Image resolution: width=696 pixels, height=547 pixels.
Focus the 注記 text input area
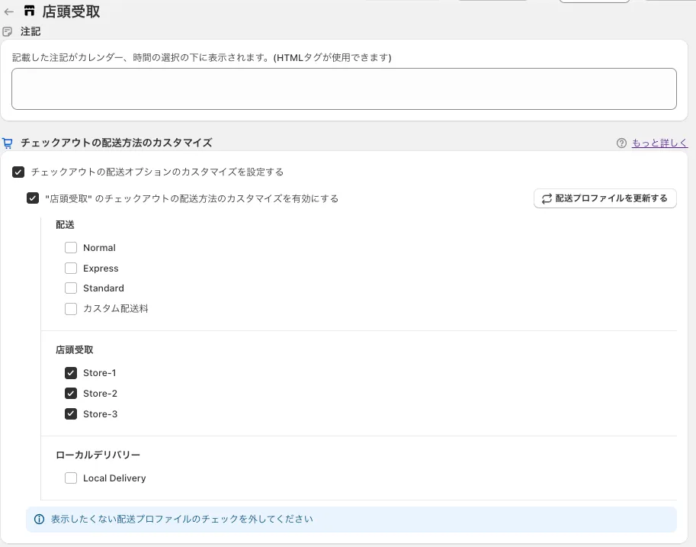(344, 88)
